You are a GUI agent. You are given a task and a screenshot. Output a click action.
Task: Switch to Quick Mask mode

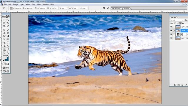[8, 64]
